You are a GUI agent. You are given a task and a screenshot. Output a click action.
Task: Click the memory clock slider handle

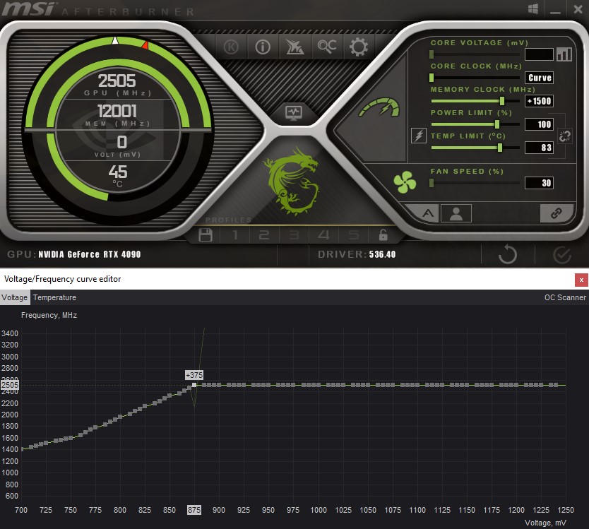tap(502, 101)
